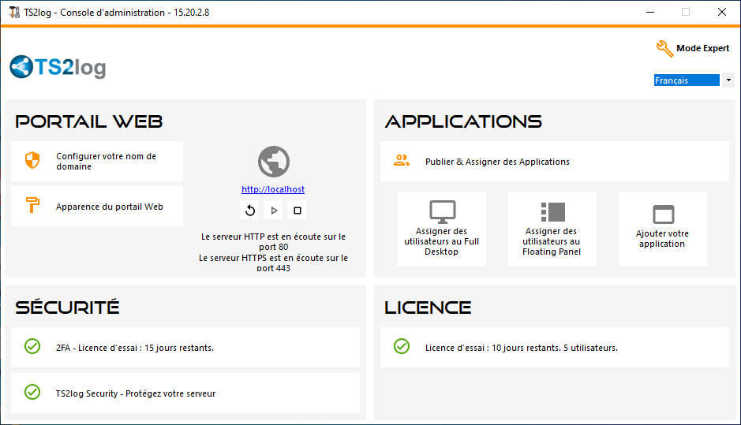Image resolution: width=741 pixels, height=425 pixels.
Task: Click the HTTP server port 80 status text
Action: tap(273, 241)
